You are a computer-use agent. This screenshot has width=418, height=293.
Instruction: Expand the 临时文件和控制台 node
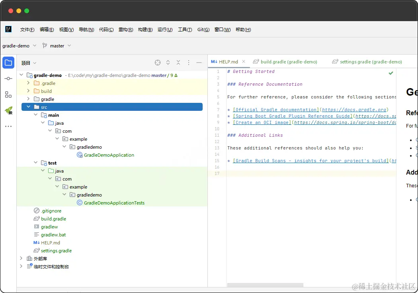21,266
